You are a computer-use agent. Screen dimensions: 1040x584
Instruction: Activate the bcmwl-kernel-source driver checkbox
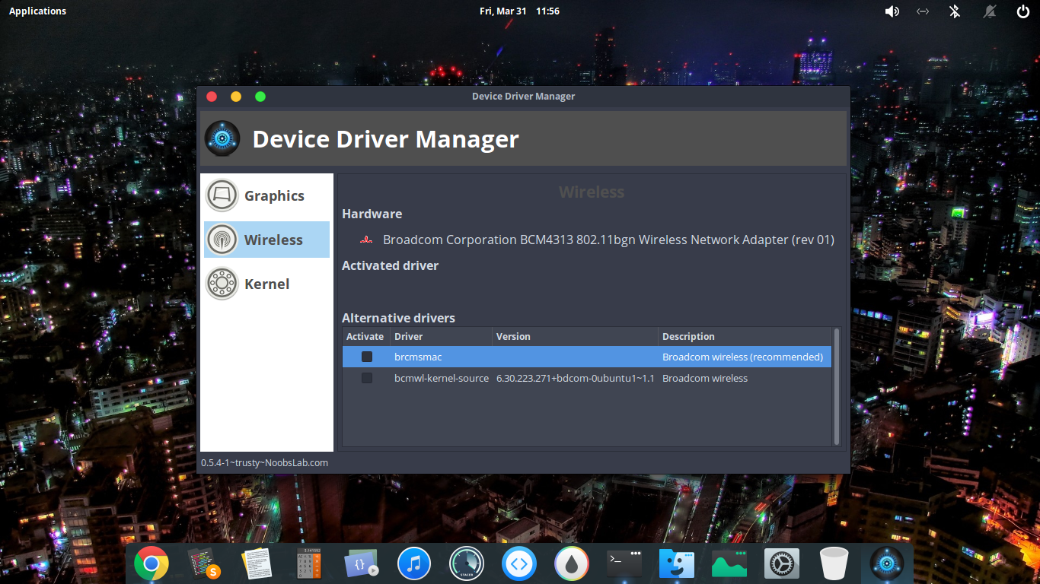point(367,378)
